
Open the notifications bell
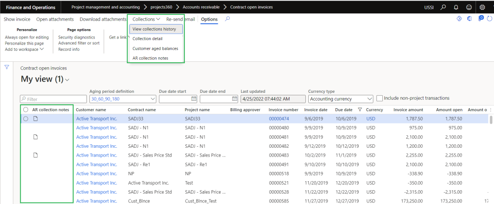(455, 7)
